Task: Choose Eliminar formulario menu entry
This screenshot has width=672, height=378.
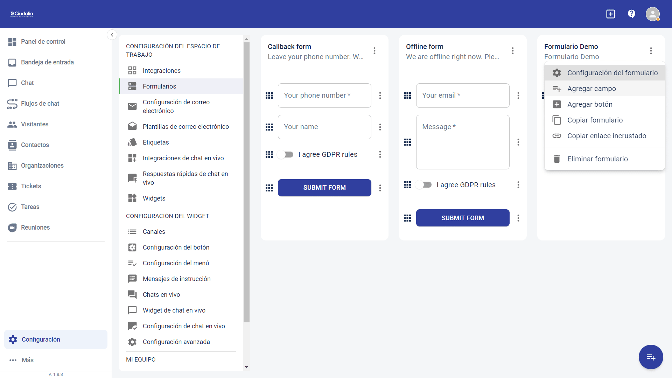Action: click(597, 159)
